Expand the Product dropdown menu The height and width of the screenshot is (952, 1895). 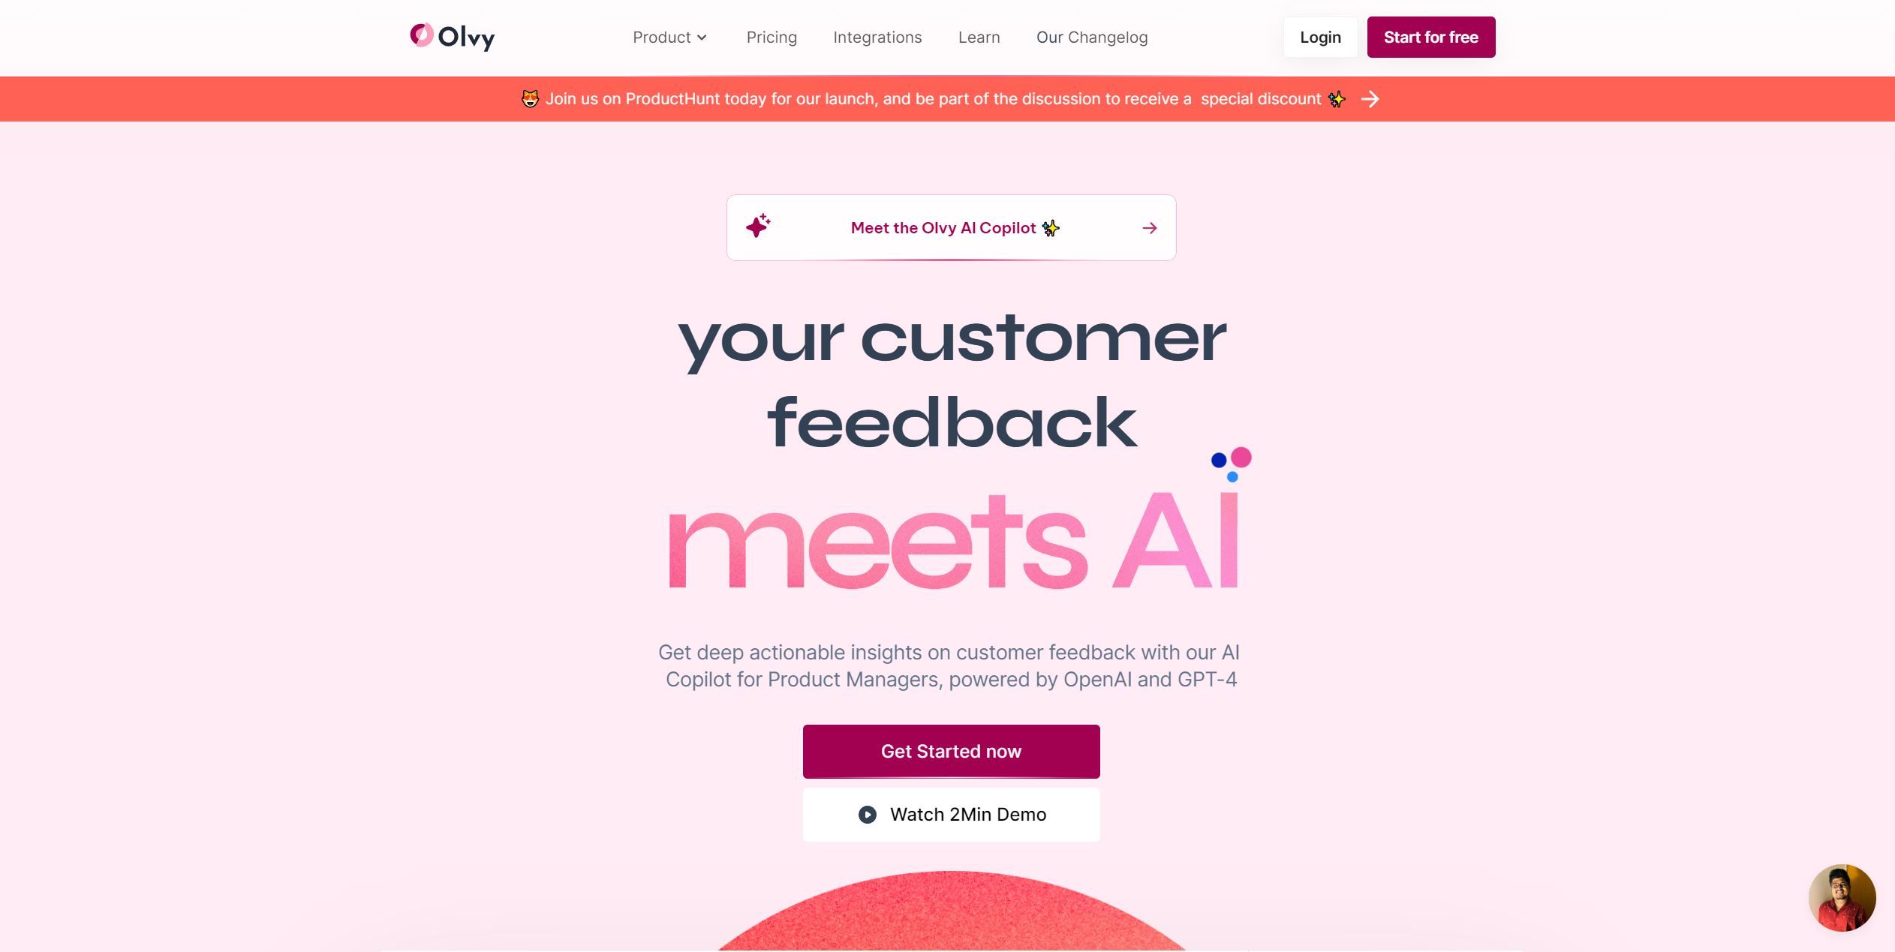pos(669,37)
